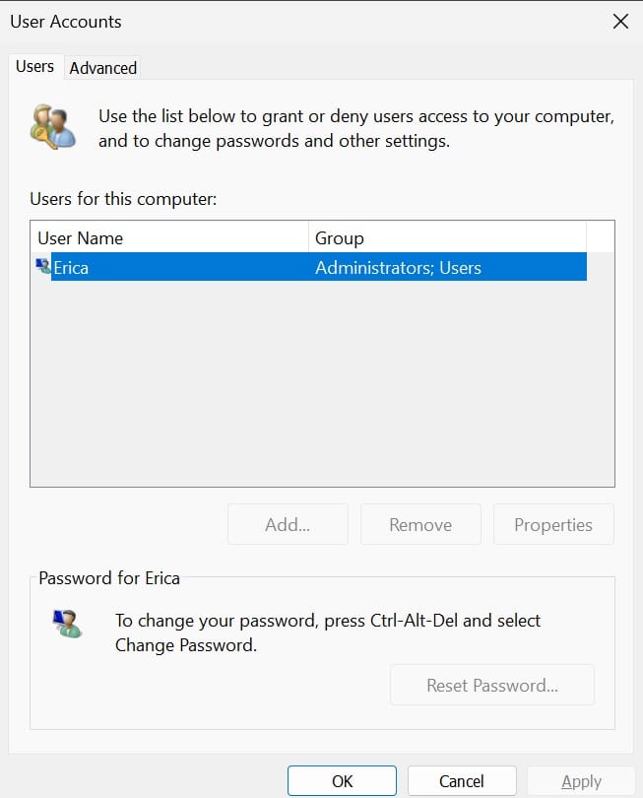Click Cancel to discard changes
Screen dimensions: 643x798
point(462,780)
